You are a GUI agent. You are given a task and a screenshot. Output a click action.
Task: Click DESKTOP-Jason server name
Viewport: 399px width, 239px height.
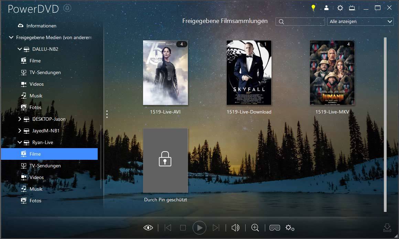49,119
